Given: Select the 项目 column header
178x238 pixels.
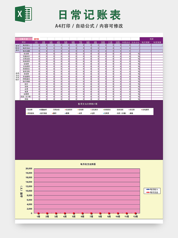Looking at the screenshot, I should click(24, 42).
